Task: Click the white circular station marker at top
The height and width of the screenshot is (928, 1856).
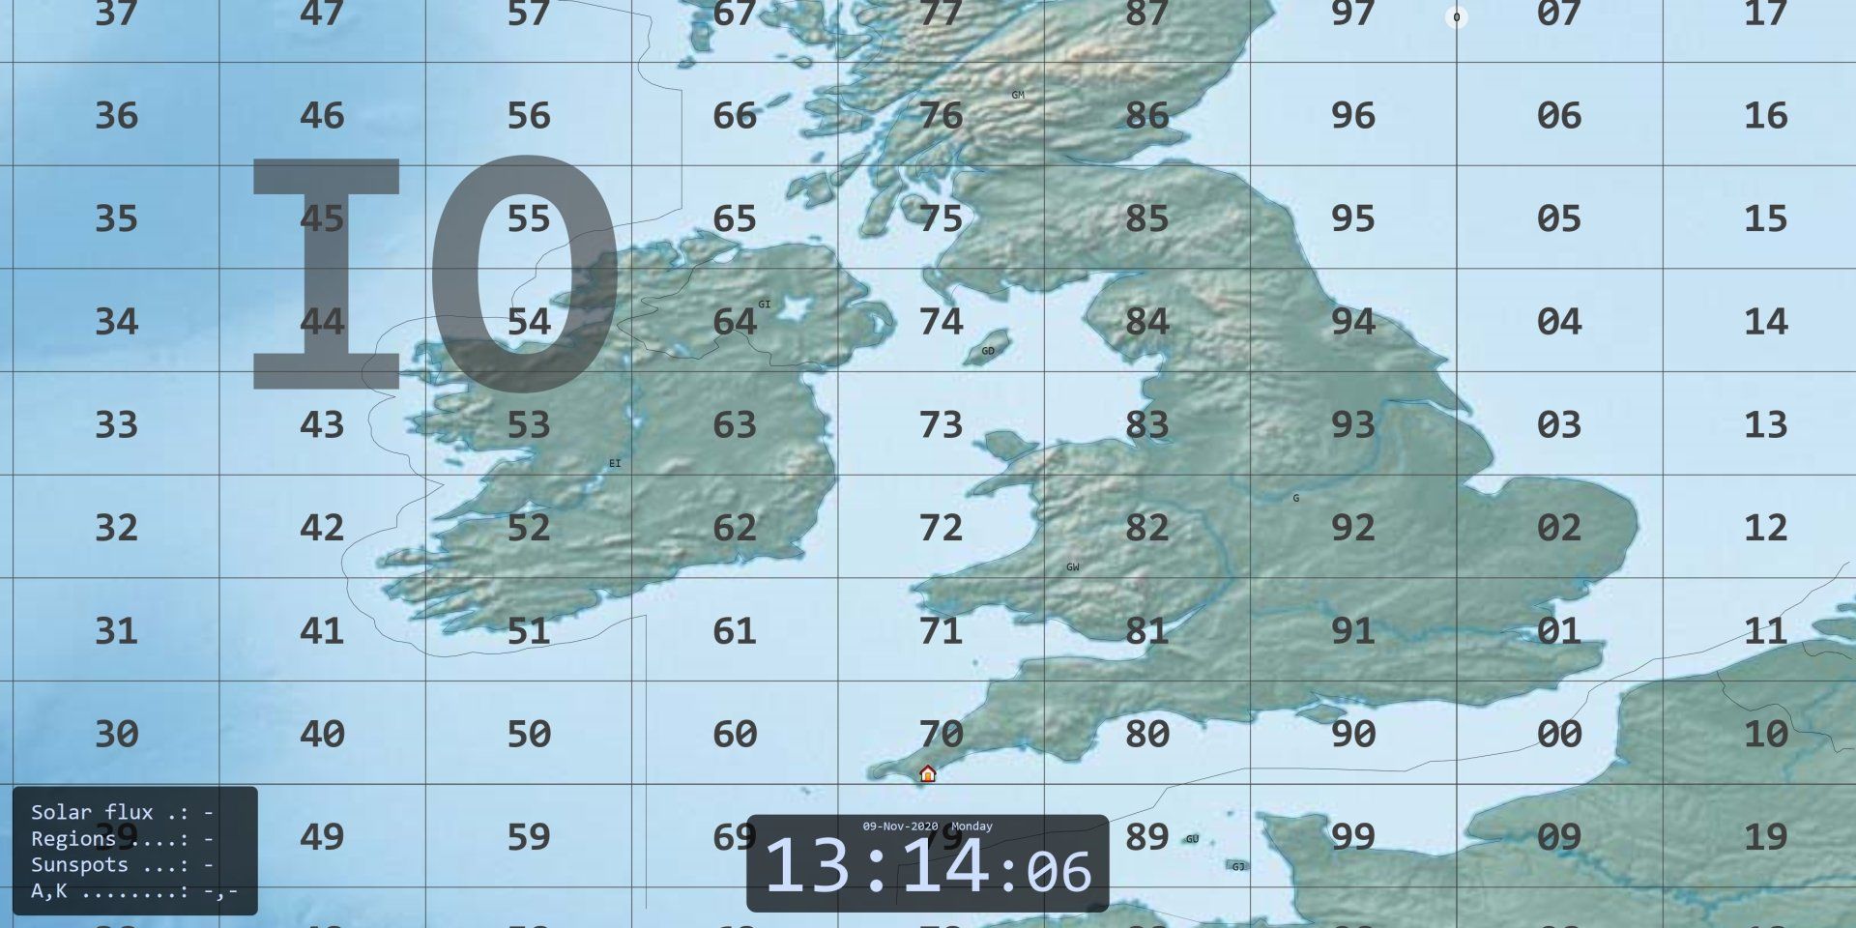Action: pyautogui.click(x=1455, y=16)
